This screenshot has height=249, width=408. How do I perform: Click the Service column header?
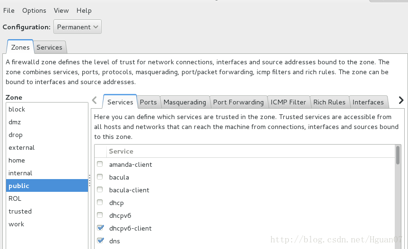pos(251,151)
